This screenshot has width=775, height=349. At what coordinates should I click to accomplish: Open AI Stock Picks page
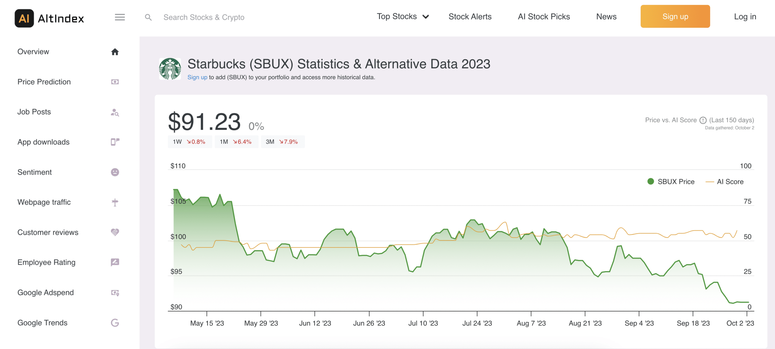pyautogui.click(x=544, y=17)
